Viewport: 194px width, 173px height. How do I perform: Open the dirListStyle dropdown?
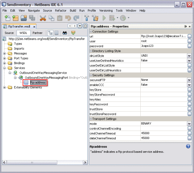point(189,56)
